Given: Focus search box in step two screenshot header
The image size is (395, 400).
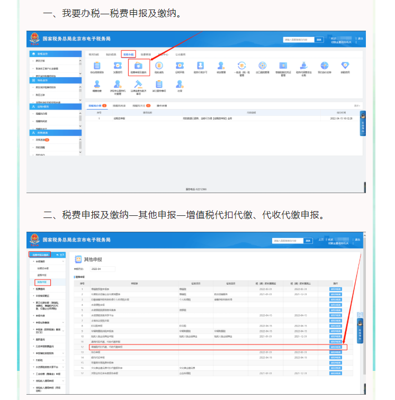Looking at the screenshot, I should 288,241.
